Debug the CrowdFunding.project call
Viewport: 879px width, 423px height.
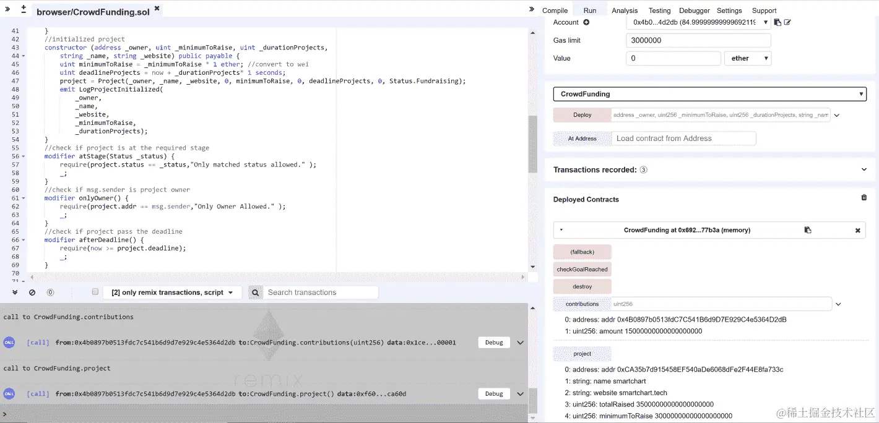click(x=494, y=394)
